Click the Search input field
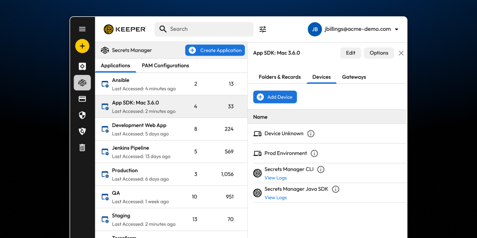The width and height of the screenshot is (477, 238). 204,29
